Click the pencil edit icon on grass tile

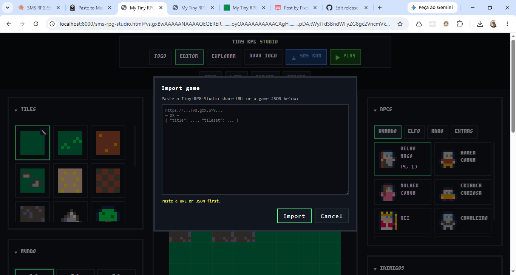click(x=44, y=132)
